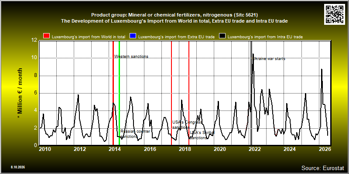
Task: Click the chart title Product group line
Action: coord(174,15)
